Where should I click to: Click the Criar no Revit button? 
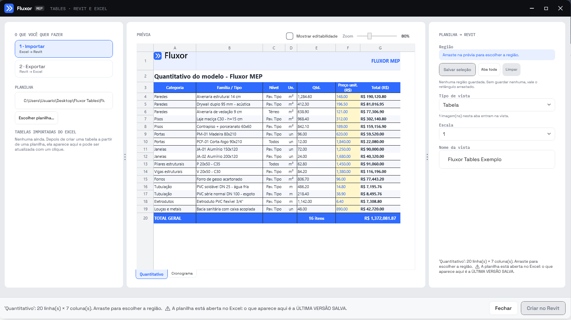[543, 308]
